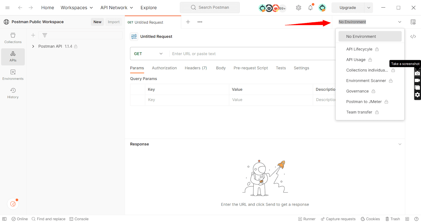Select Team transfer environment

coord(370,112)
